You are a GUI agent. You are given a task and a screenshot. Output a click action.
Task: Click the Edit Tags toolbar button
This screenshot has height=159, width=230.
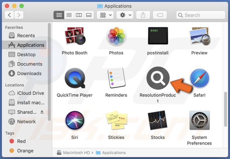pyautogui.click(x=160, y=15)
